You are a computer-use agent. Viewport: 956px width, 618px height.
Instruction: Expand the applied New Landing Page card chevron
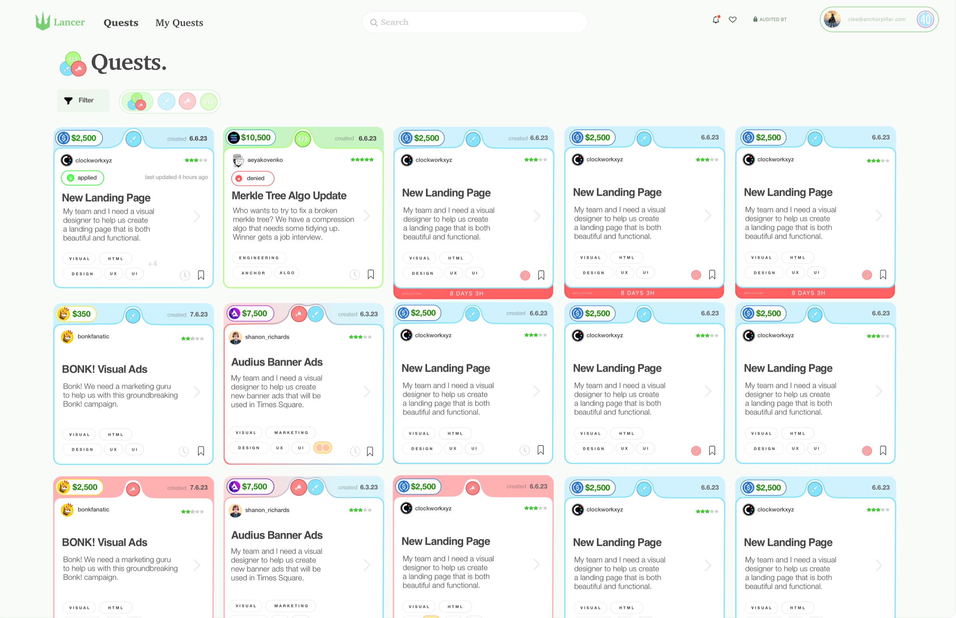(197, 217)
